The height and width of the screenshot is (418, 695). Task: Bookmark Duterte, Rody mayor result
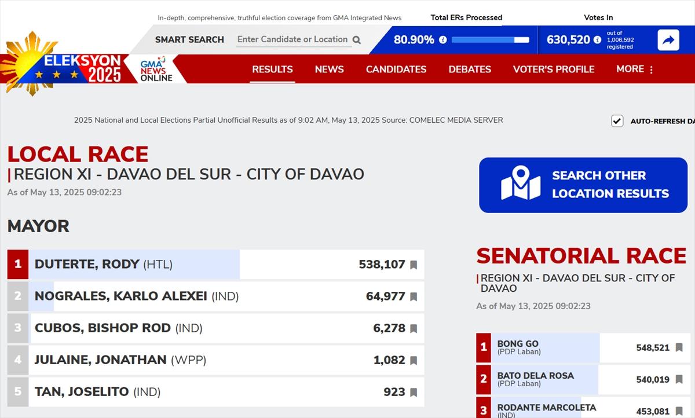(x=414, y=265)
